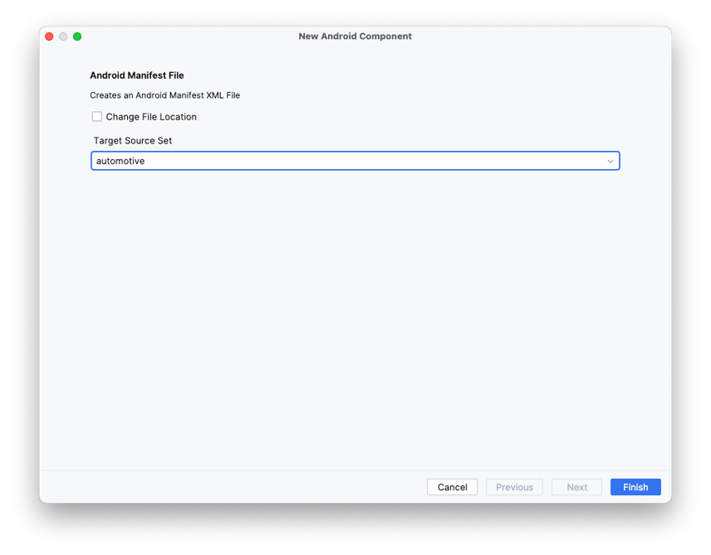Confirm manifest creation with Finish
This screenshot has width=711, height=555.
[635, 487]
